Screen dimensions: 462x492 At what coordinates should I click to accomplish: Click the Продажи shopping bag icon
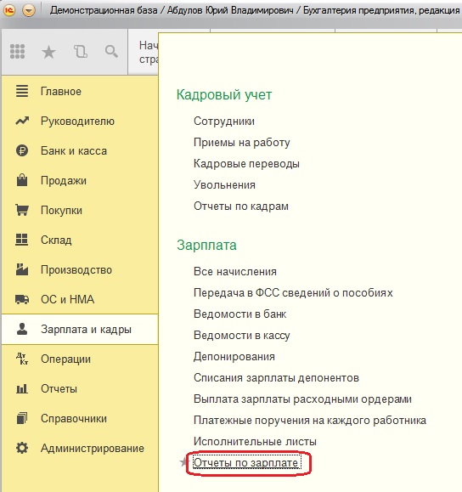(22, 180)
